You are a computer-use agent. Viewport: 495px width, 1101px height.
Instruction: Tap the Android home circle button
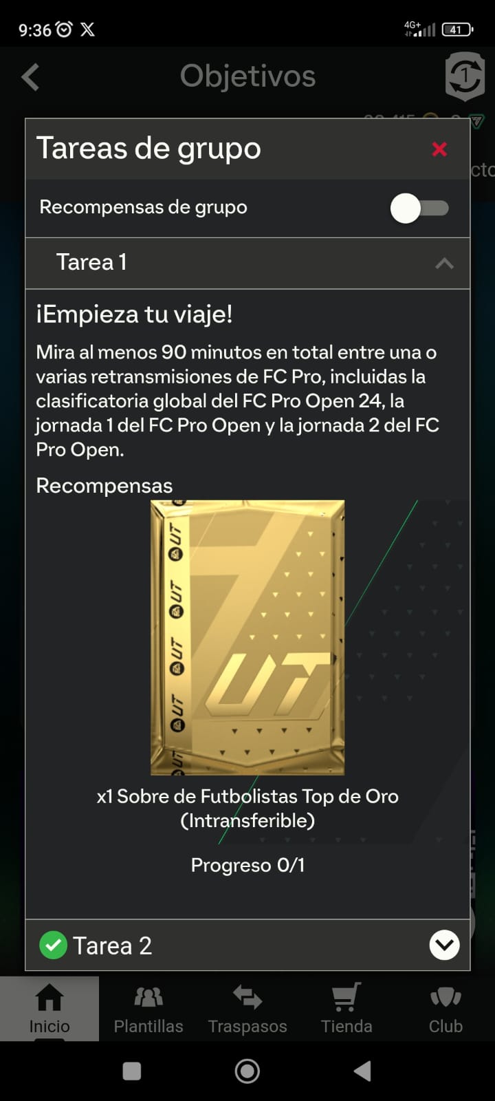coord(247,1071)
